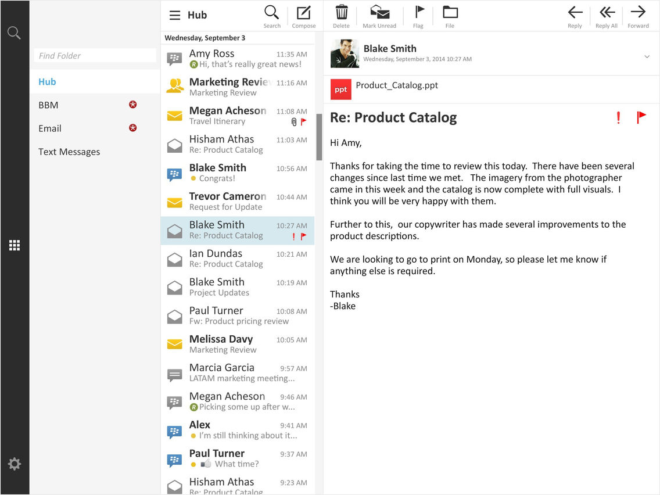Open Paul Turner What time? chat

point(238,459)
